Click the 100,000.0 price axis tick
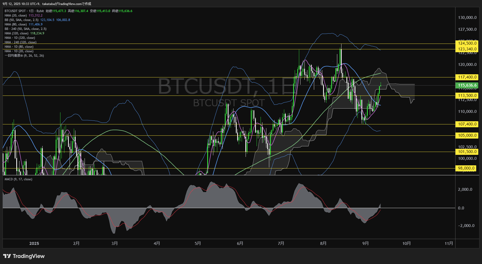 pyautogui.click(x=467, y=159)
